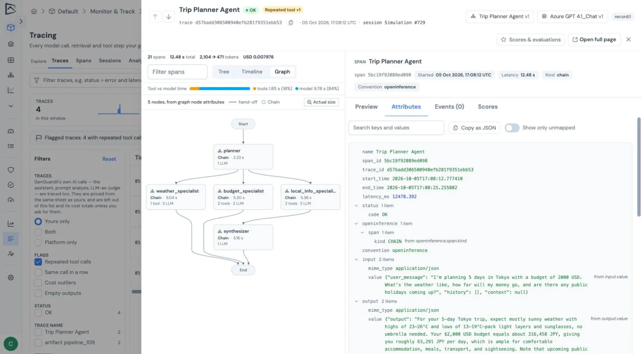The width and height of the screenshot is (642, 354).
Task: Open the home icon in left sidebar
Action: click(x=11, y=44)
